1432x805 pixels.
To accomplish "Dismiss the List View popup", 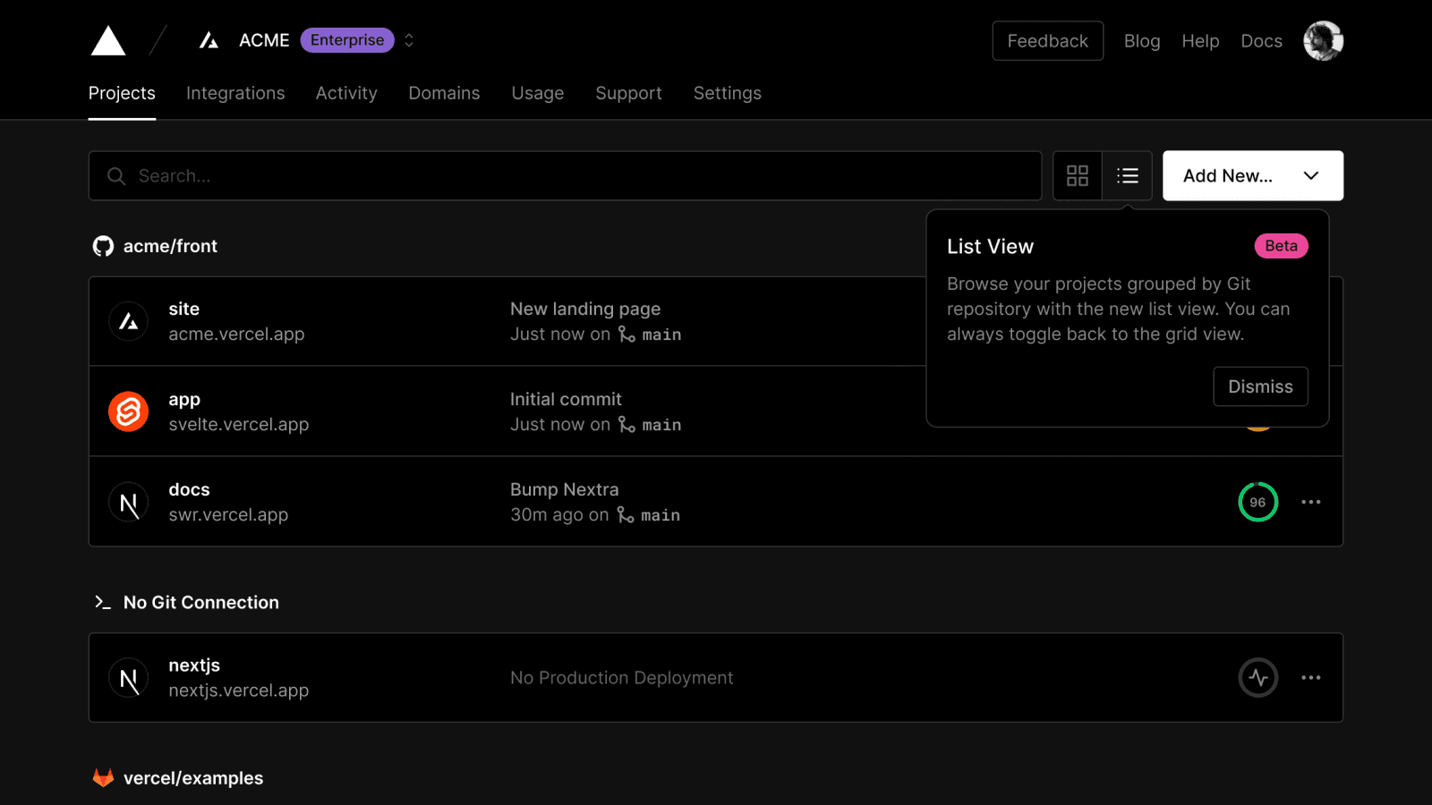I will [x=1259, y=386].
